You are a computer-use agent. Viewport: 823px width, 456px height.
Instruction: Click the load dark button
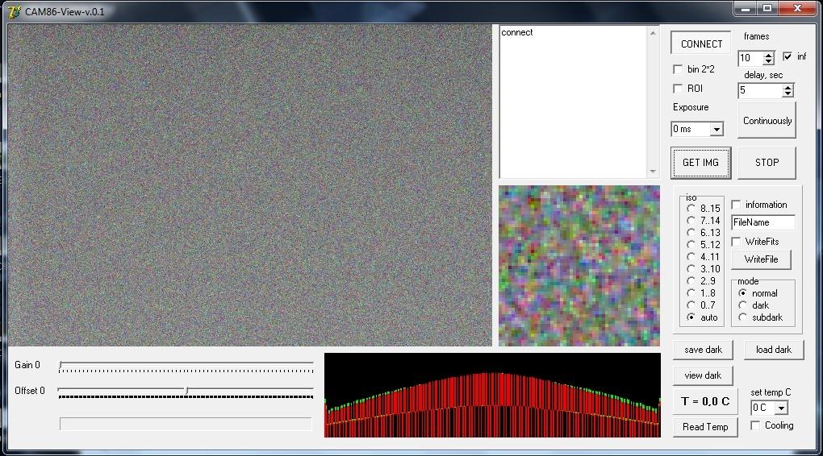tap(774, 350)
